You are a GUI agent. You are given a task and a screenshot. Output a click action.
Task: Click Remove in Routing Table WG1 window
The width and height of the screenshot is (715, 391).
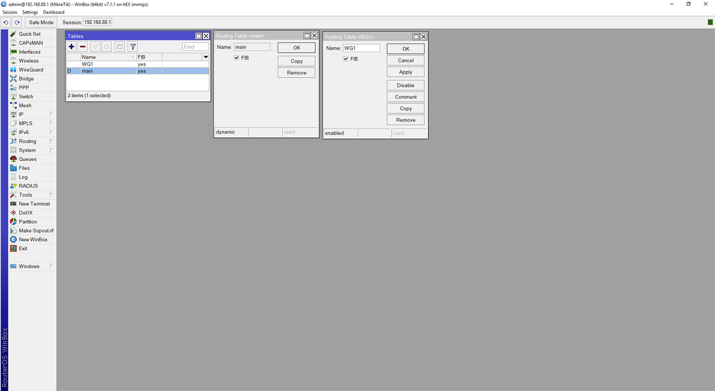(406, 121)
